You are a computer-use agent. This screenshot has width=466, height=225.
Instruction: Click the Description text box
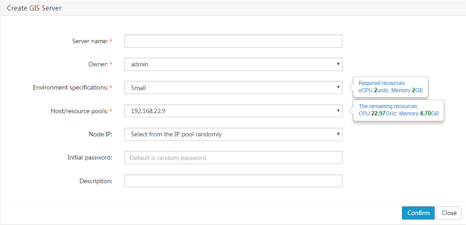[233, 180]
